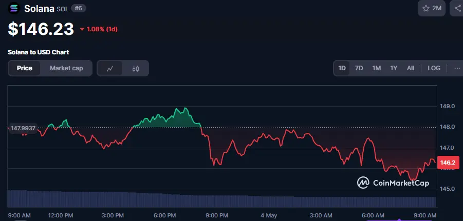
Task: Switch to line chart view icon
Action: pos(110,68)
